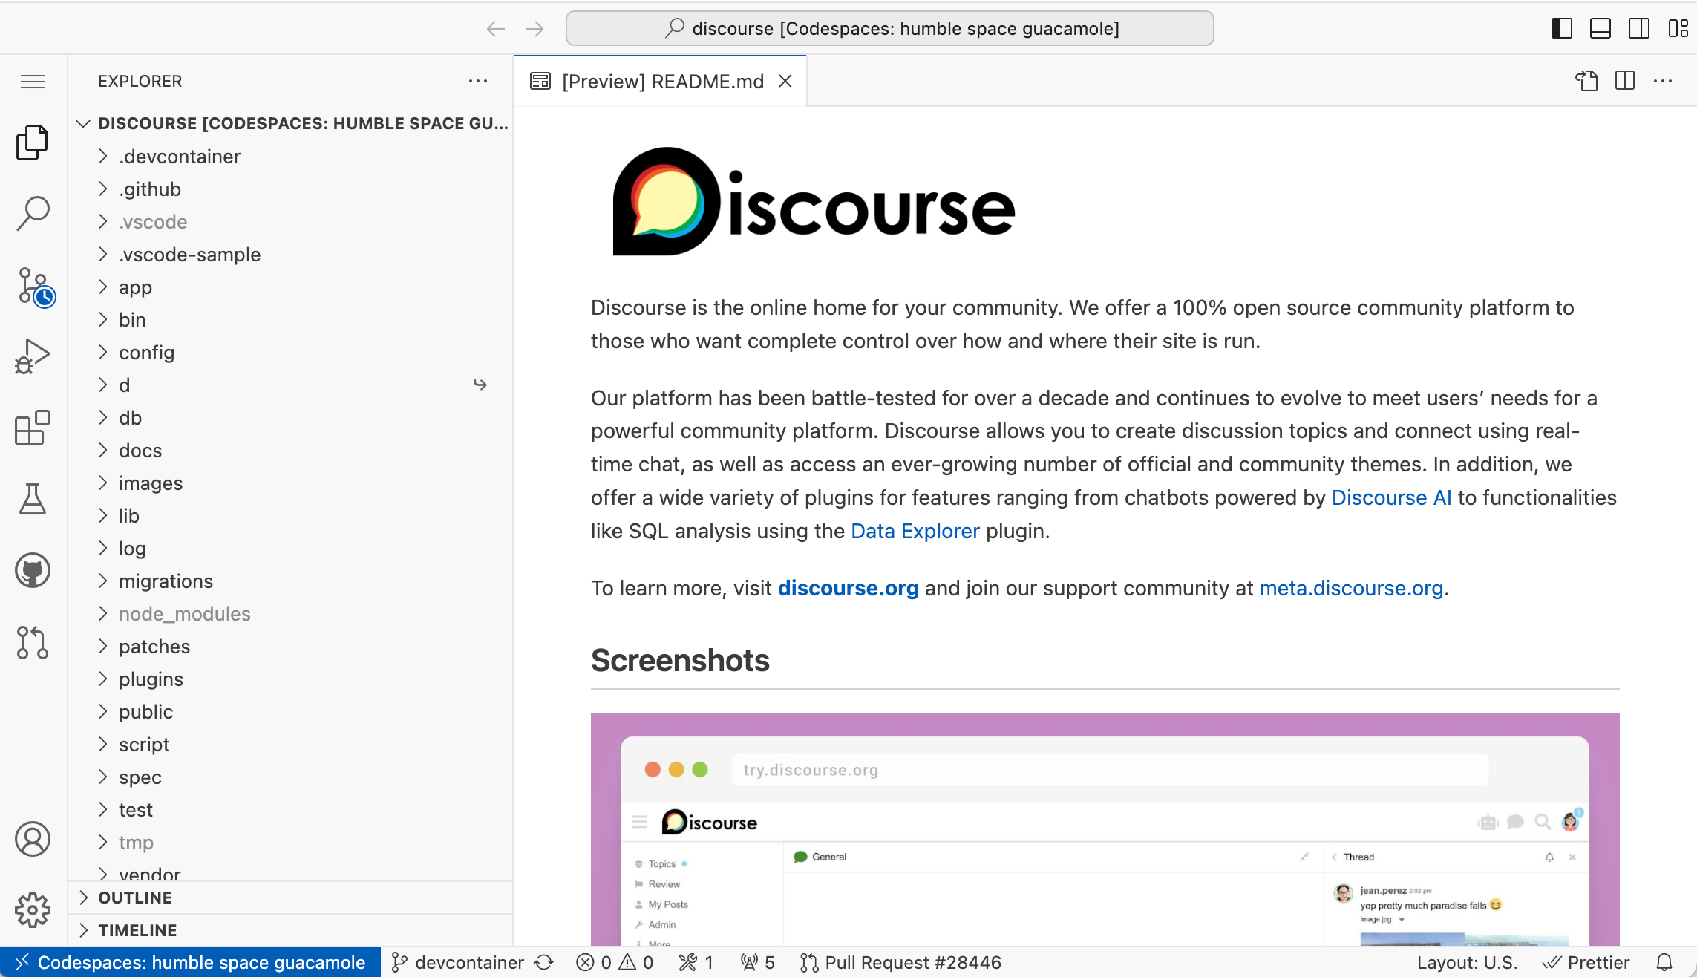Image resolution: width=1697 pixels, height=977 pixels.
Task: Toggle the primary side bar visibility
Action: [1562, 28]
